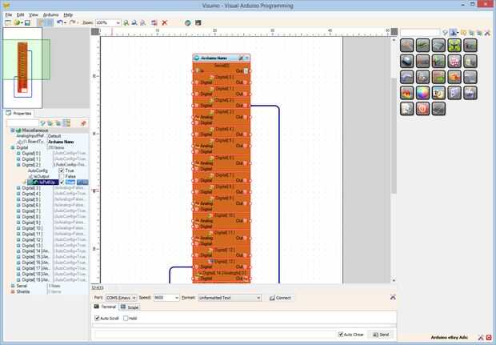Click the serial send text input field

(x=214, y=335)
